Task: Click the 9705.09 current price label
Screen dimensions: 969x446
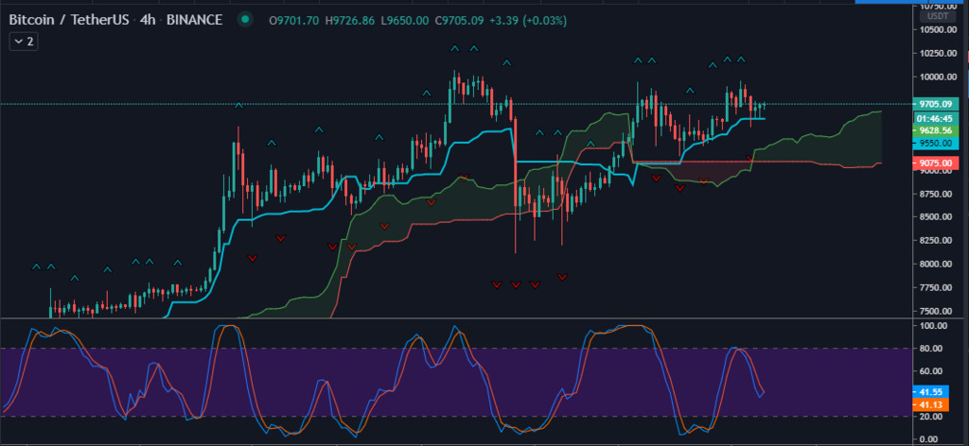Action: 933,104
